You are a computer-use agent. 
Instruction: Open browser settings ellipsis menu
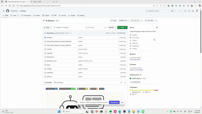coord(196,6)
